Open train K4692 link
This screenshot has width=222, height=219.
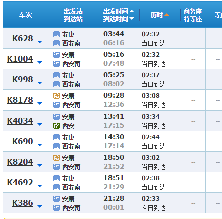[x=20, y=183]
